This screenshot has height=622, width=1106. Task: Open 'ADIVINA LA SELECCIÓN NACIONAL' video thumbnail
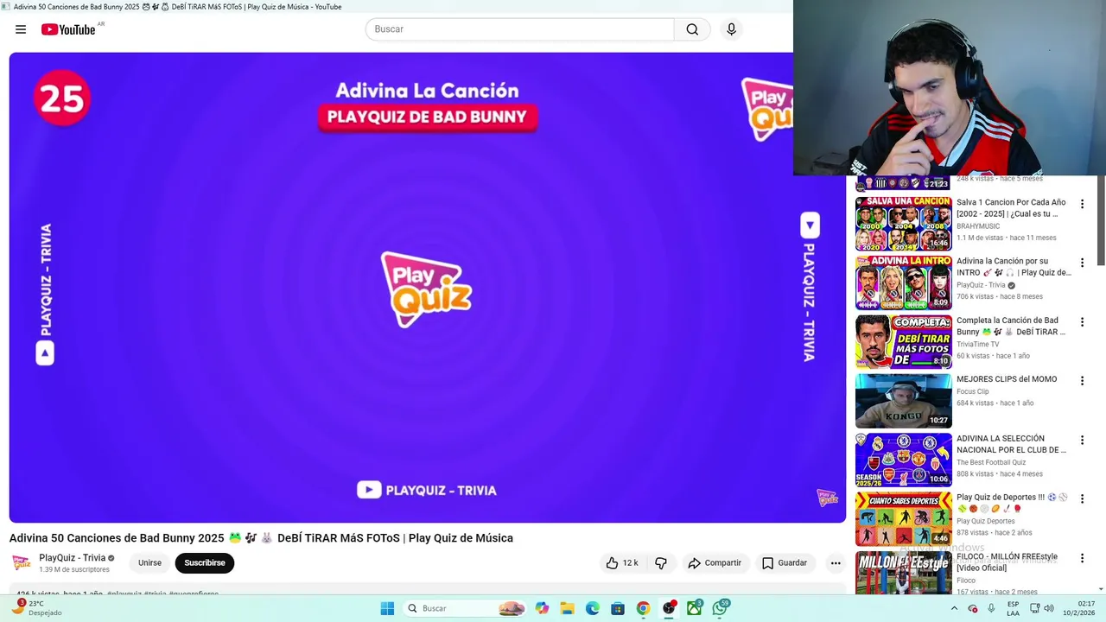click(x=904, y=460)
